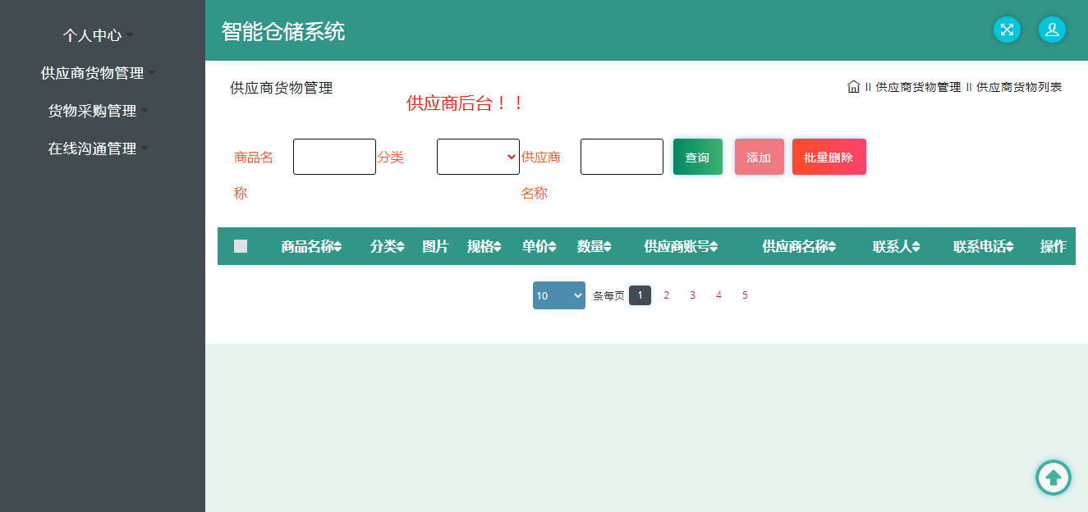Sort table by 数量 column arrows
1088x512 pixels.
(608, 247)
